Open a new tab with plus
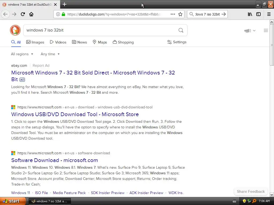The height and width of the screenshot is (205, 274). pos(64,4)
